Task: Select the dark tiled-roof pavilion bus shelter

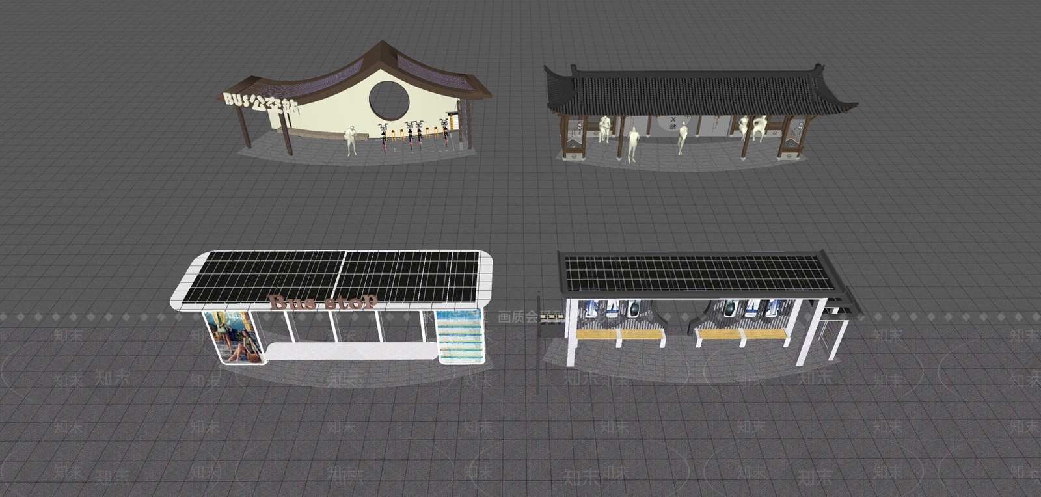Action: (x=701, y=113)
